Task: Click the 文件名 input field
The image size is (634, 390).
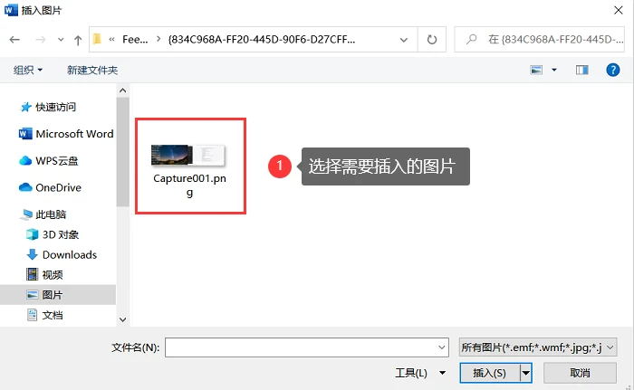Action: coord(306,347)
